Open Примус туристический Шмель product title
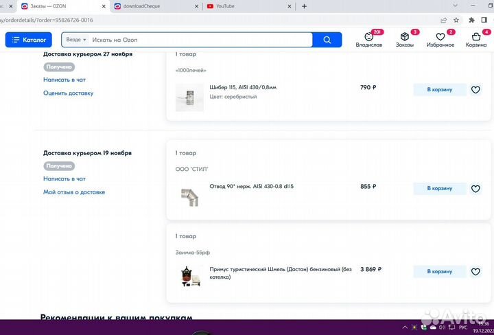Viewport: 494px width, 335px height. coord(281,273)
